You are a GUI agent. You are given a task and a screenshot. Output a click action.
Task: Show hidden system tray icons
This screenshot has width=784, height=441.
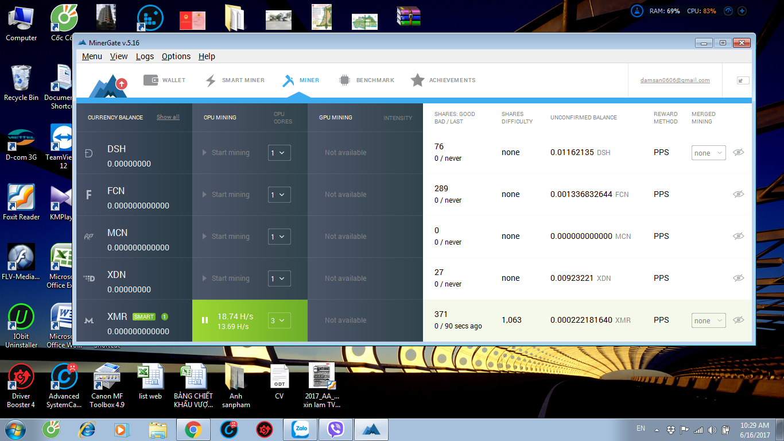click(657, 430)
